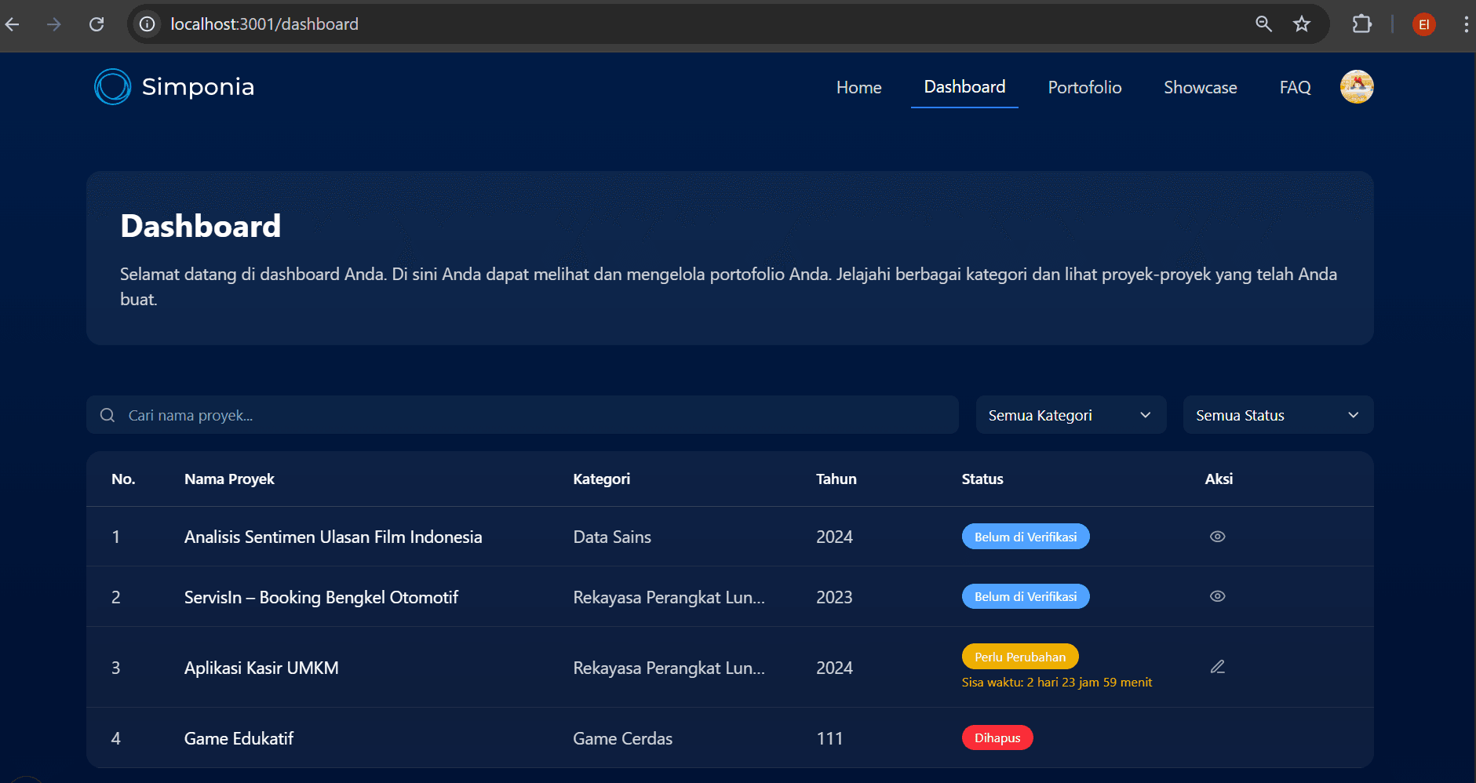The height and width of the screenshot is (783, 1476).
Task: Click the edit pencil icon for Aplikasi Kasir UMKM
Action: click(1217, 666)
